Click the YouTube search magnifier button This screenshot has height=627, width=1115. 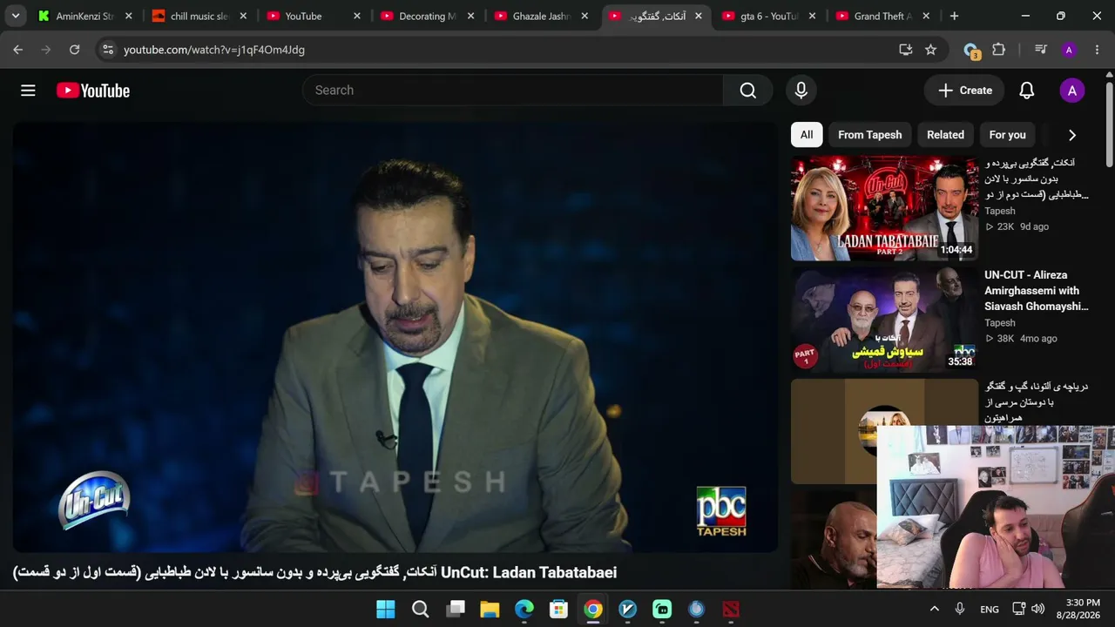[x=747, y=91]
